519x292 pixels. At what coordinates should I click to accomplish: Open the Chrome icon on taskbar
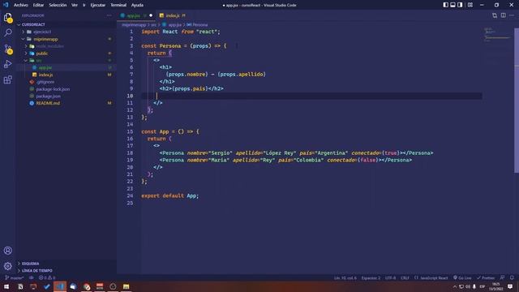click(x=87, y=286)
